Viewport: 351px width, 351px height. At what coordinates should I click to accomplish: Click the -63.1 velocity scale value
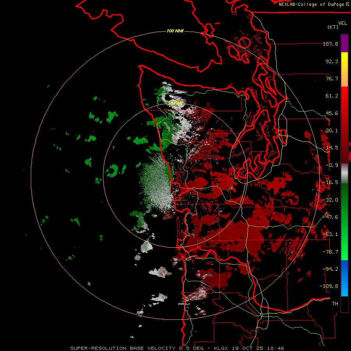(x=330, y=234)
